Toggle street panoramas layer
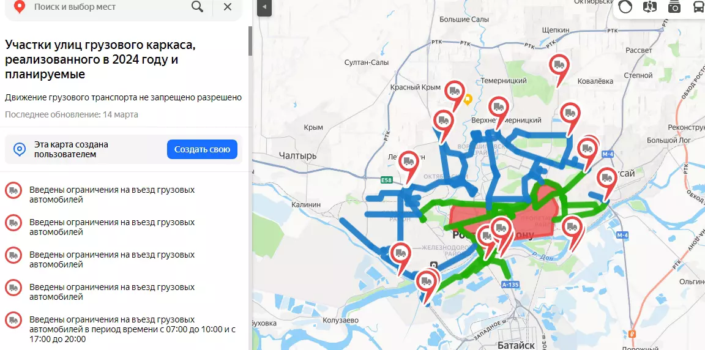 [649, 7]
